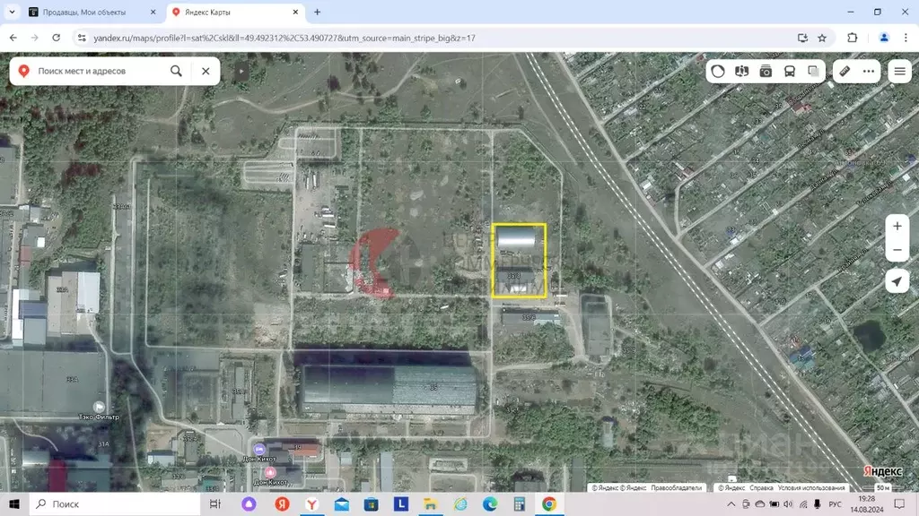
Task: Show hidden system tray icons
Action: tap(731, 504)
